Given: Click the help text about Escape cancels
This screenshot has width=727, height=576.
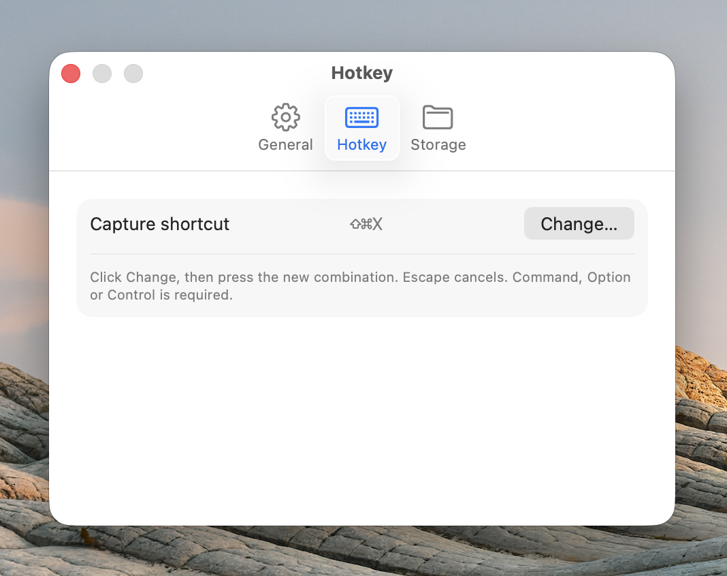Looking at the screenshot, I should click(x=360, y=286).
